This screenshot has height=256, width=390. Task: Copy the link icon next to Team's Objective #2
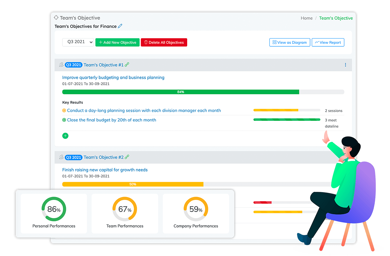[x=127, y=157]
